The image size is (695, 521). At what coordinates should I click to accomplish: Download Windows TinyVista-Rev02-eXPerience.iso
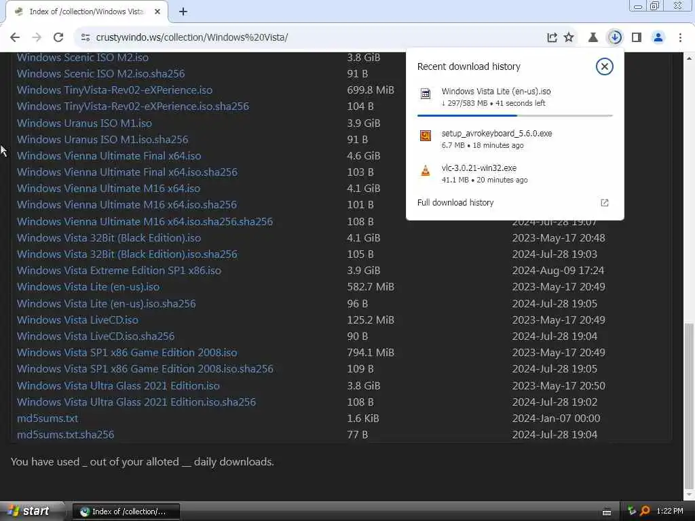[114, 90]
